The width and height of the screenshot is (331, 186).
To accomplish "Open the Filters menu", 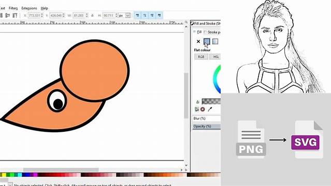I will coord(13,8).
